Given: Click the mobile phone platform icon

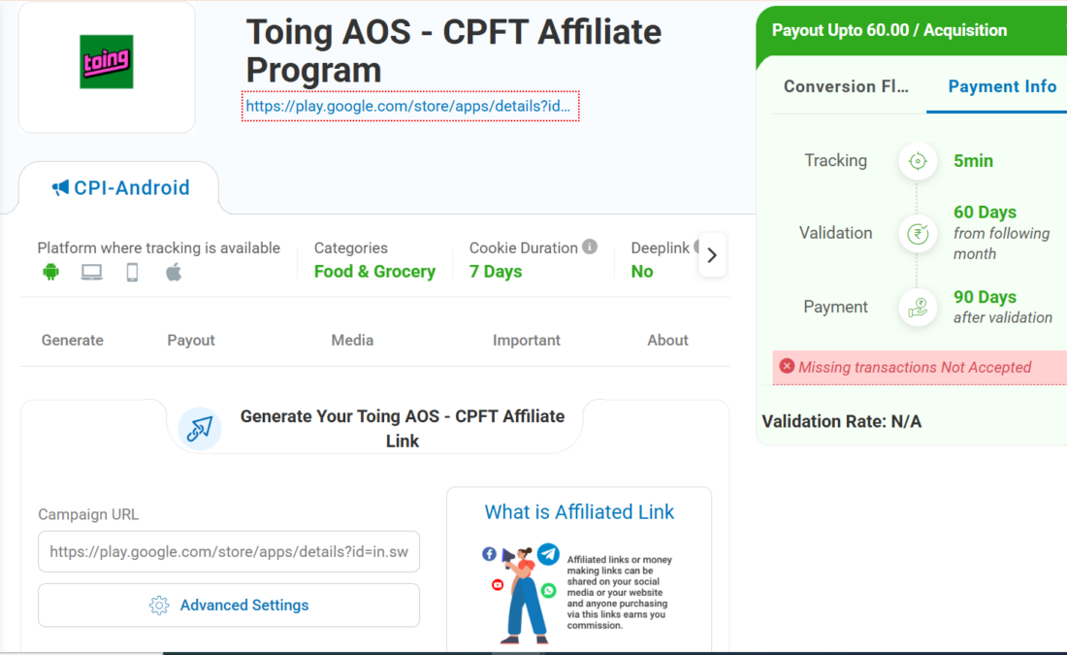Looking at the screenshot, I should coord(132,273).
